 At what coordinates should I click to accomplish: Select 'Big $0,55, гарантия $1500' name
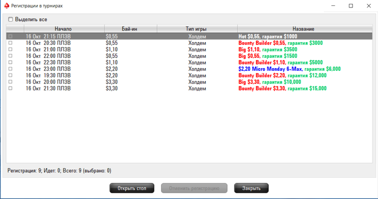click(x=268, y=56)
